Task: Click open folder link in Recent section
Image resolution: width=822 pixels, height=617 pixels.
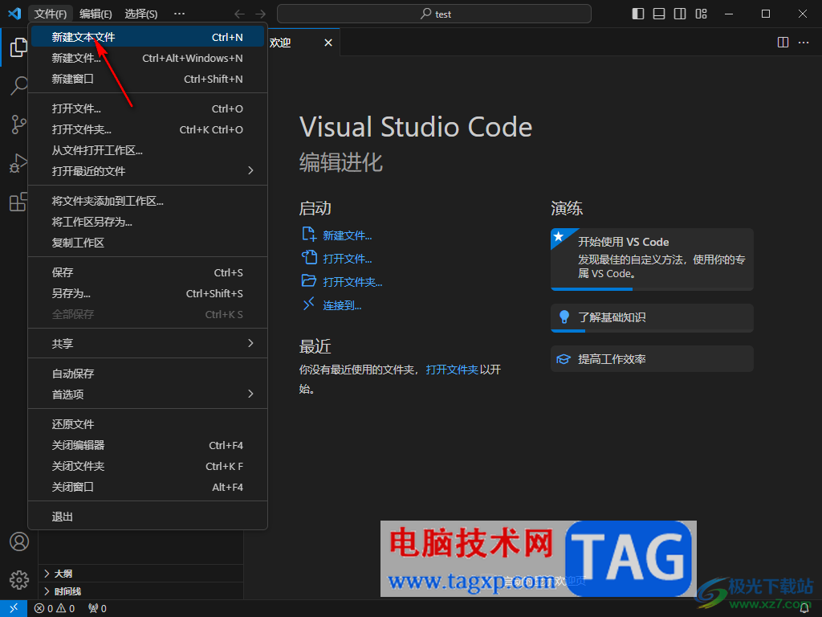Action: coord(452,370)
